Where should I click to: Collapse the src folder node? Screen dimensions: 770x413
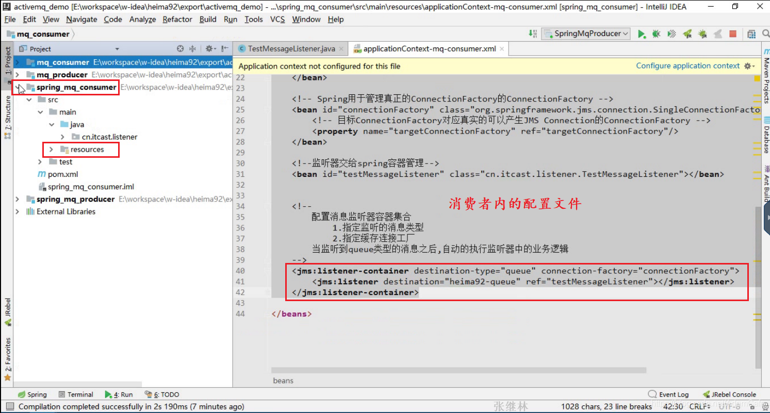coord(29,100)
